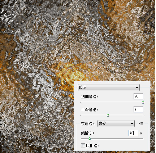This screenshot has width=156, height=153.
Task: Click the 缩放 slider handle
Action: (89, 139)
